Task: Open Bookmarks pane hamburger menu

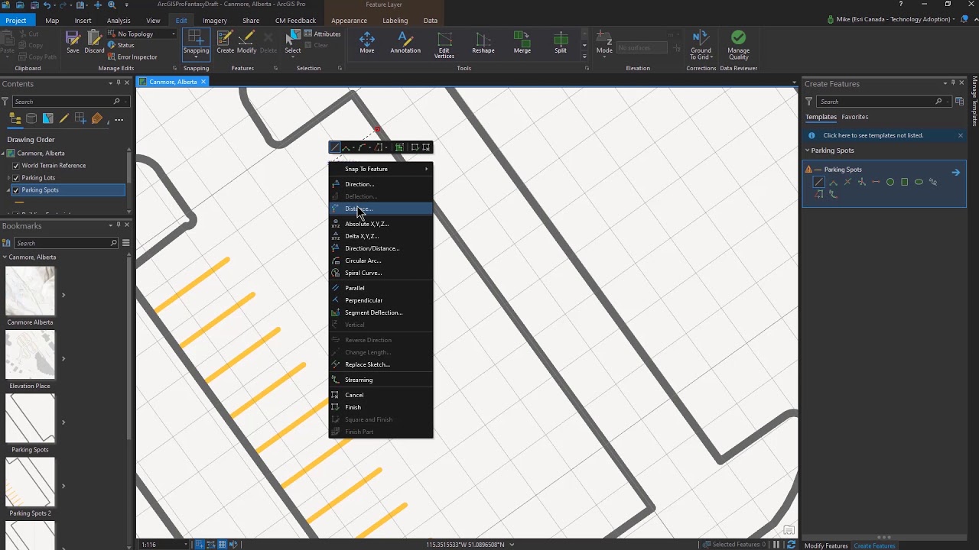Action: click(125, 243)
